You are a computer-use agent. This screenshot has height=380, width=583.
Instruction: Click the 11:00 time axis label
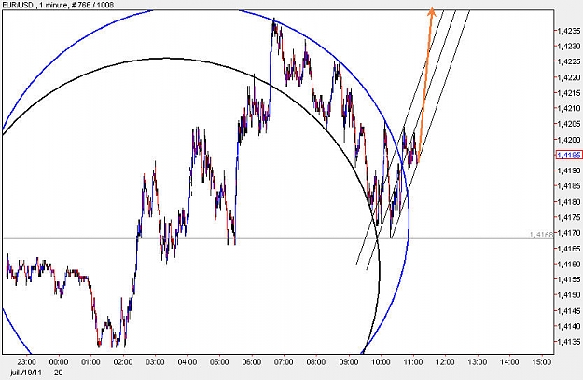click(x=412, y=361)
